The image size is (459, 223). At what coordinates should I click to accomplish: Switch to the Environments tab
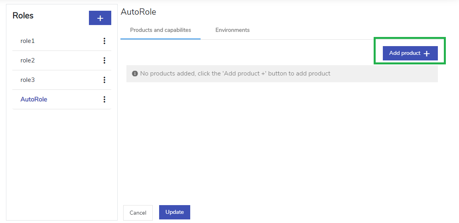tap(232, 30)
